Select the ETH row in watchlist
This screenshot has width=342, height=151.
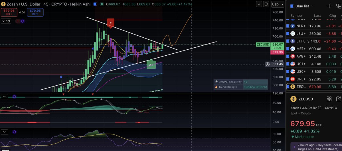pyautogui.click(x=314, y=41)
